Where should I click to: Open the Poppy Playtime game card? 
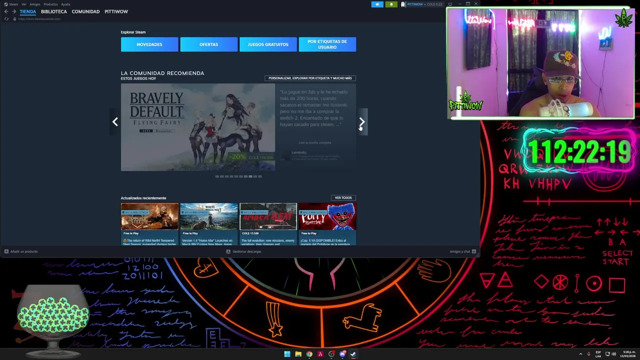327,223
